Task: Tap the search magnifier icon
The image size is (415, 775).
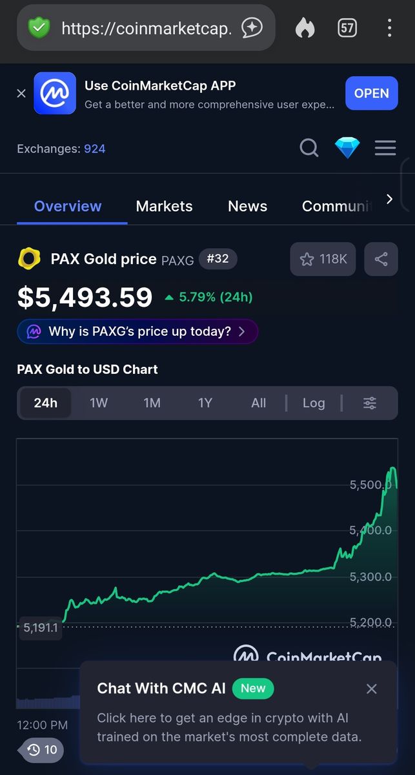Action: pos(309,149)
